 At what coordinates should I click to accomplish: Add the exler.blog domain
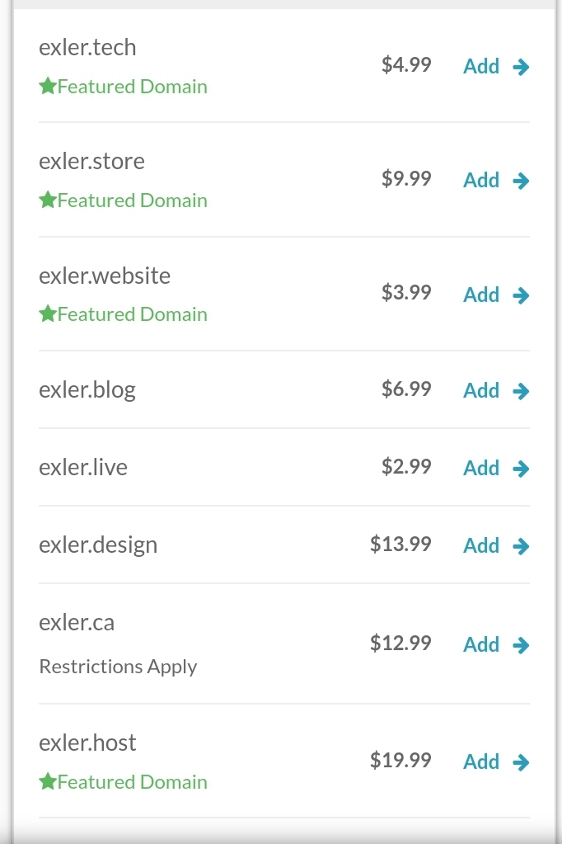point(481,391)
